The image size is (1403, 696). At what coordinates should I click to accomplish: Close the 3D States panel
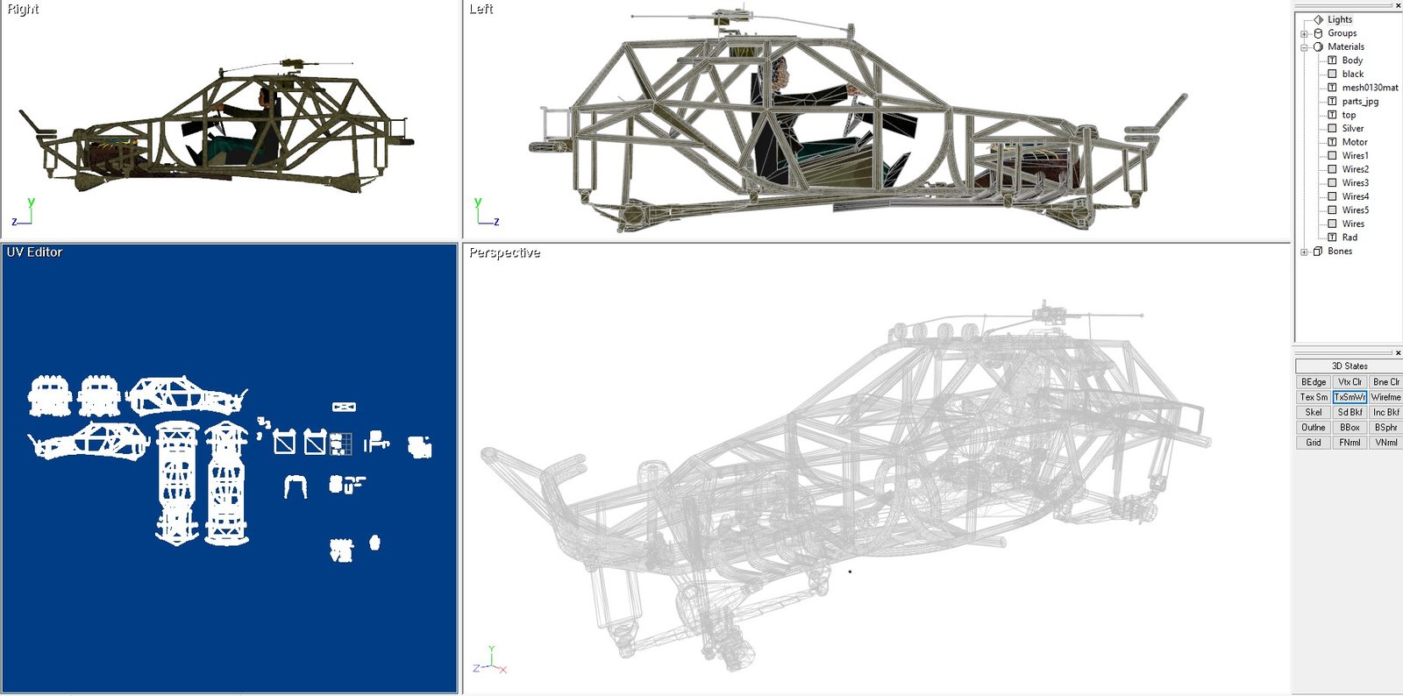[x=1398, y=352]
